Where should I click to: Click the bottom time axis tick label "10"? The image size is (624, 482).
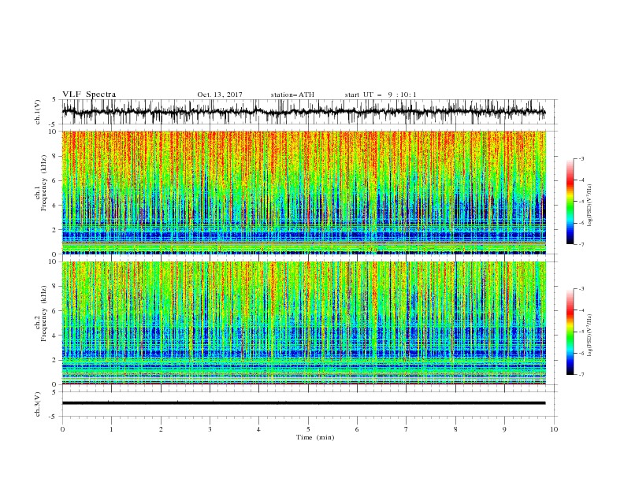pos(554,429)
